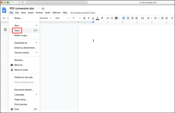Toggle underline formatting
Screen dimensions: 175x113
[x=93, y=18]
